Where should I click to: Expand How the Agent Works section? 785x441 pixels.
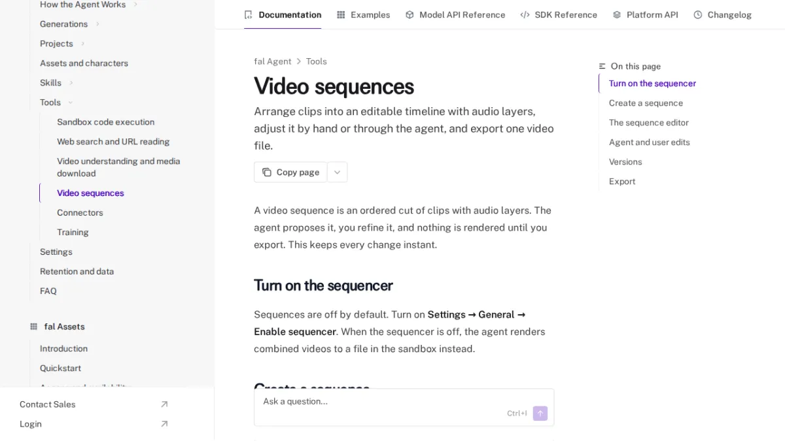point(135,5)
